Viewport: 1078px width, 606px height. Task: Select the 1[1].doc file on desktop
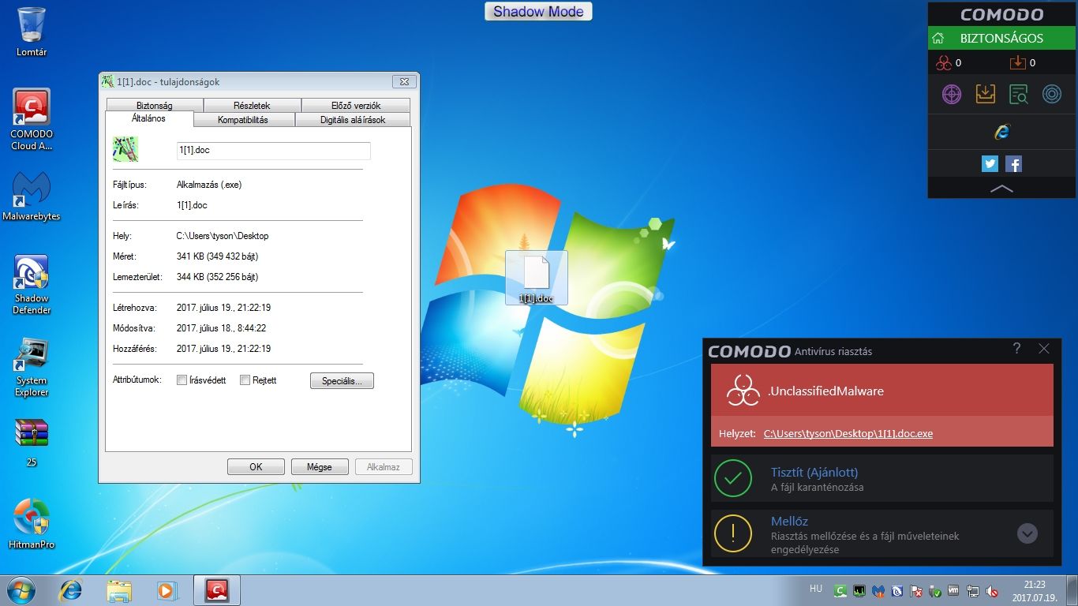[536, 278]
